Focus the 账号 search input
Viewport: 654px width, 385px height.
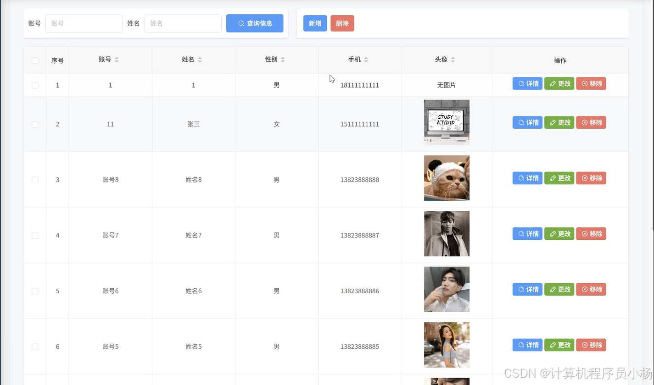tap(84, 23)
